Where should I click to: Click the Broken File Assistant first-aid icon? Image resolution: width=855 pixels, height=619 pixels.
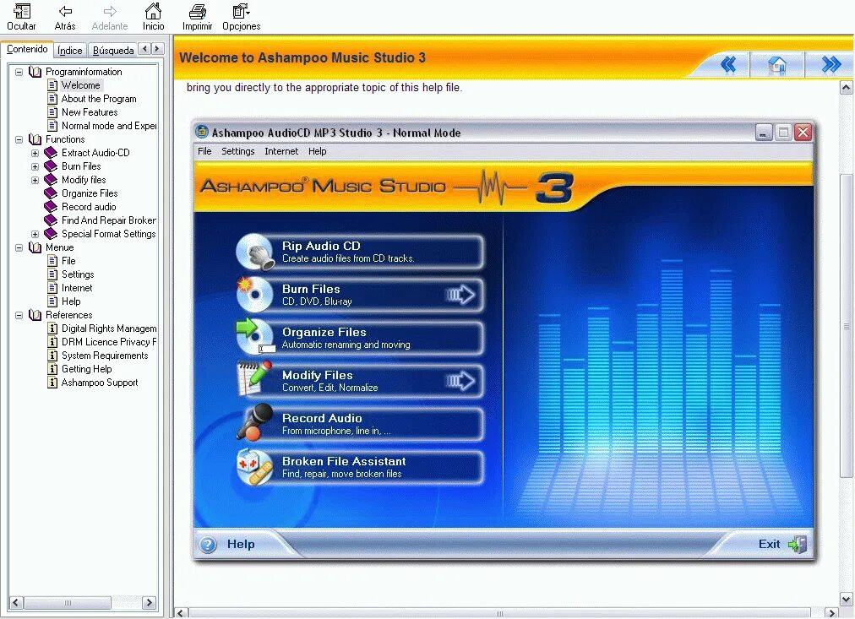tap(254, 467)
